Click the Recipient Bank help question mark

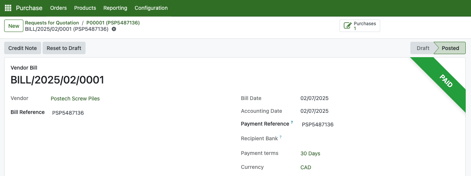tap(281, 137)
